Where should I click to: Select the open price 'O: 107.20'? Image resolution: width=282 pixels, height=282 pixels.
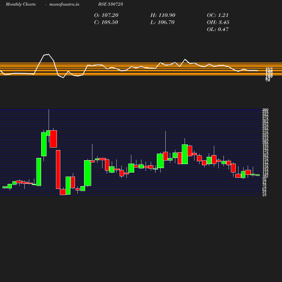tap(106, 15)
